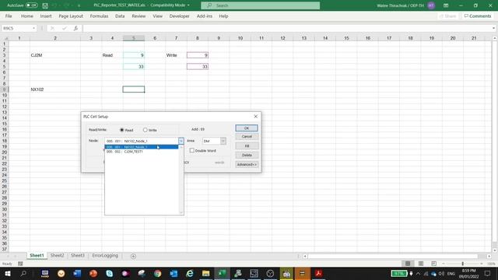Click the Name Box field
Image resolution: width=498 pixels, height=280 pixels.
16,28
